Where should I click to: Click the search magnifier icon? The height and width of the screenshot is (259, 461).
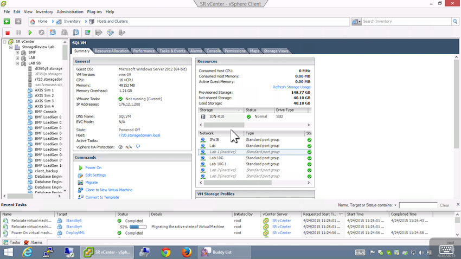click(455, 22)
